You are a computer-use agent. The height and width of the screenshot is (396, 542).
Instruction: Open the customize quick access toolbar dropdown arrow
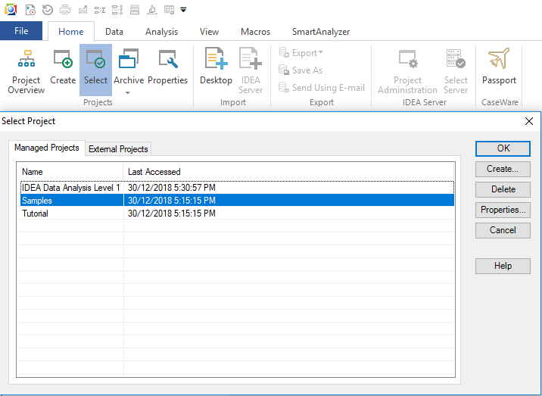[183, 10]
